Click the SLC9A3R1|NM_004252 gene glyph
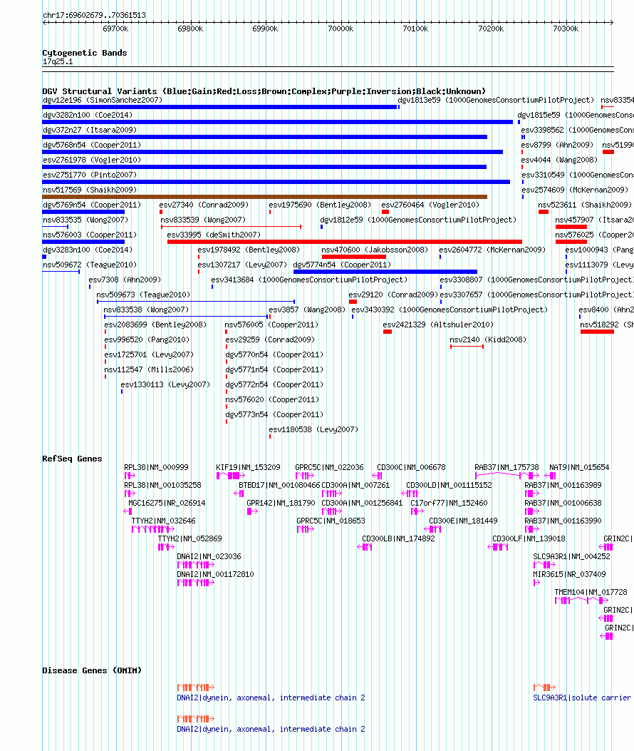634x751 pixels. [x=544, y=565]
